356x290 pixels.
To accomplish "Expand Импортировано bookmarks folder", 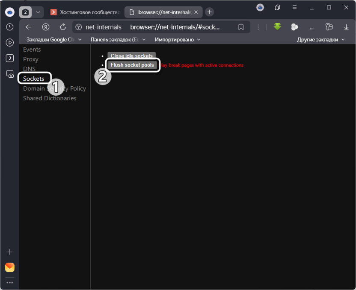I will point(177,40).
